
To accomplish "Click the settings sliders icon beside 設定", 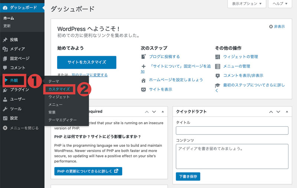I will [5, 118].
